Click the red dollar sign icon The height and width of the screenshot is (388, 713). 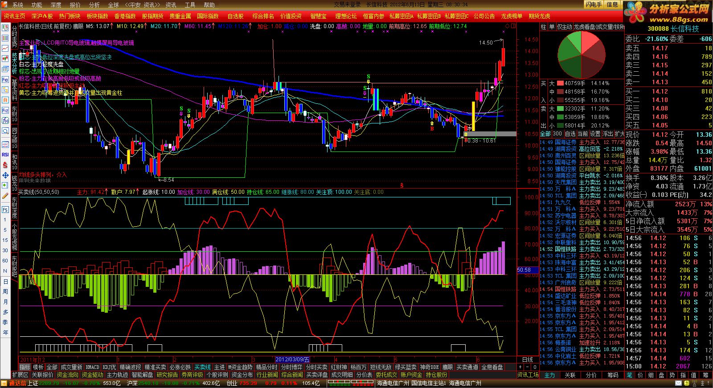(x=5, y=165)
